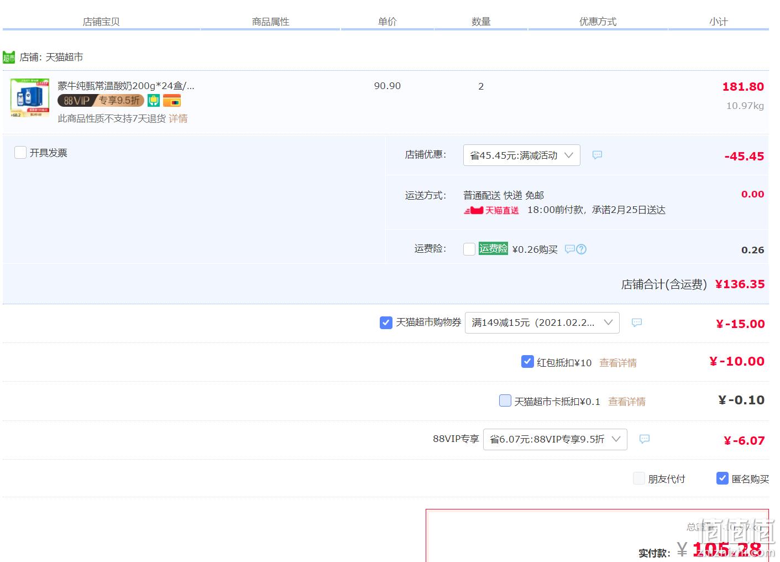The image size is (780, 562).
Task: Open the 88VIP 9.5 discount badge
Action: (x=101, y=101)
